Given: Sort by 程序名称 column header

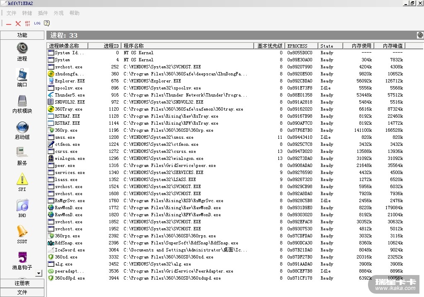Looking at the screenshot, I should tap(187, 46).
